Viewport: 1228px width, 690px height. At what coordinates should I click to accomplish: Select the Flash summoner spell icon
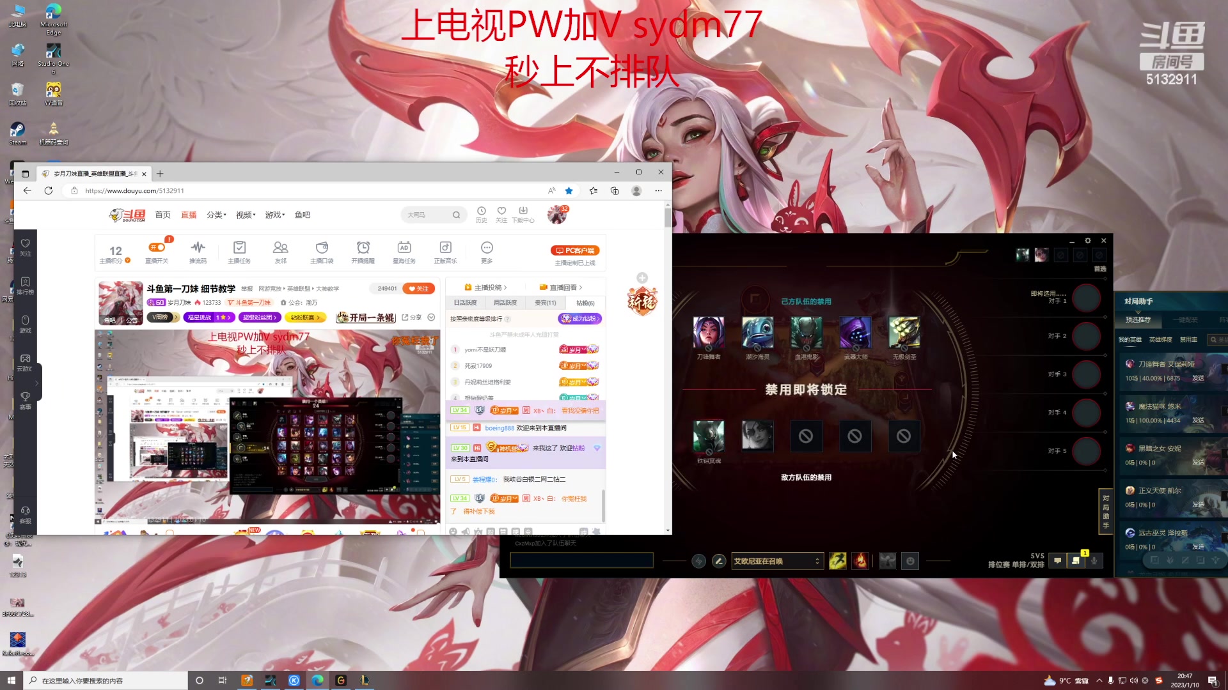[837, 561]
